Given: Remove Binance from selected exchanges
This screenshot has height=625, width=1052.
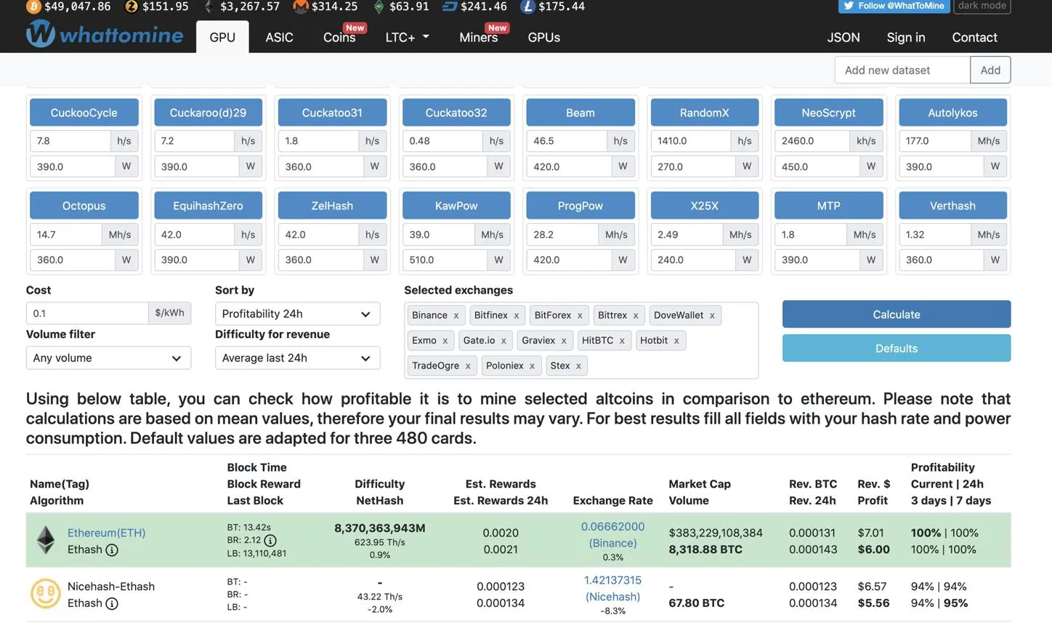Looking at the screenshot, I should point(456,315).
